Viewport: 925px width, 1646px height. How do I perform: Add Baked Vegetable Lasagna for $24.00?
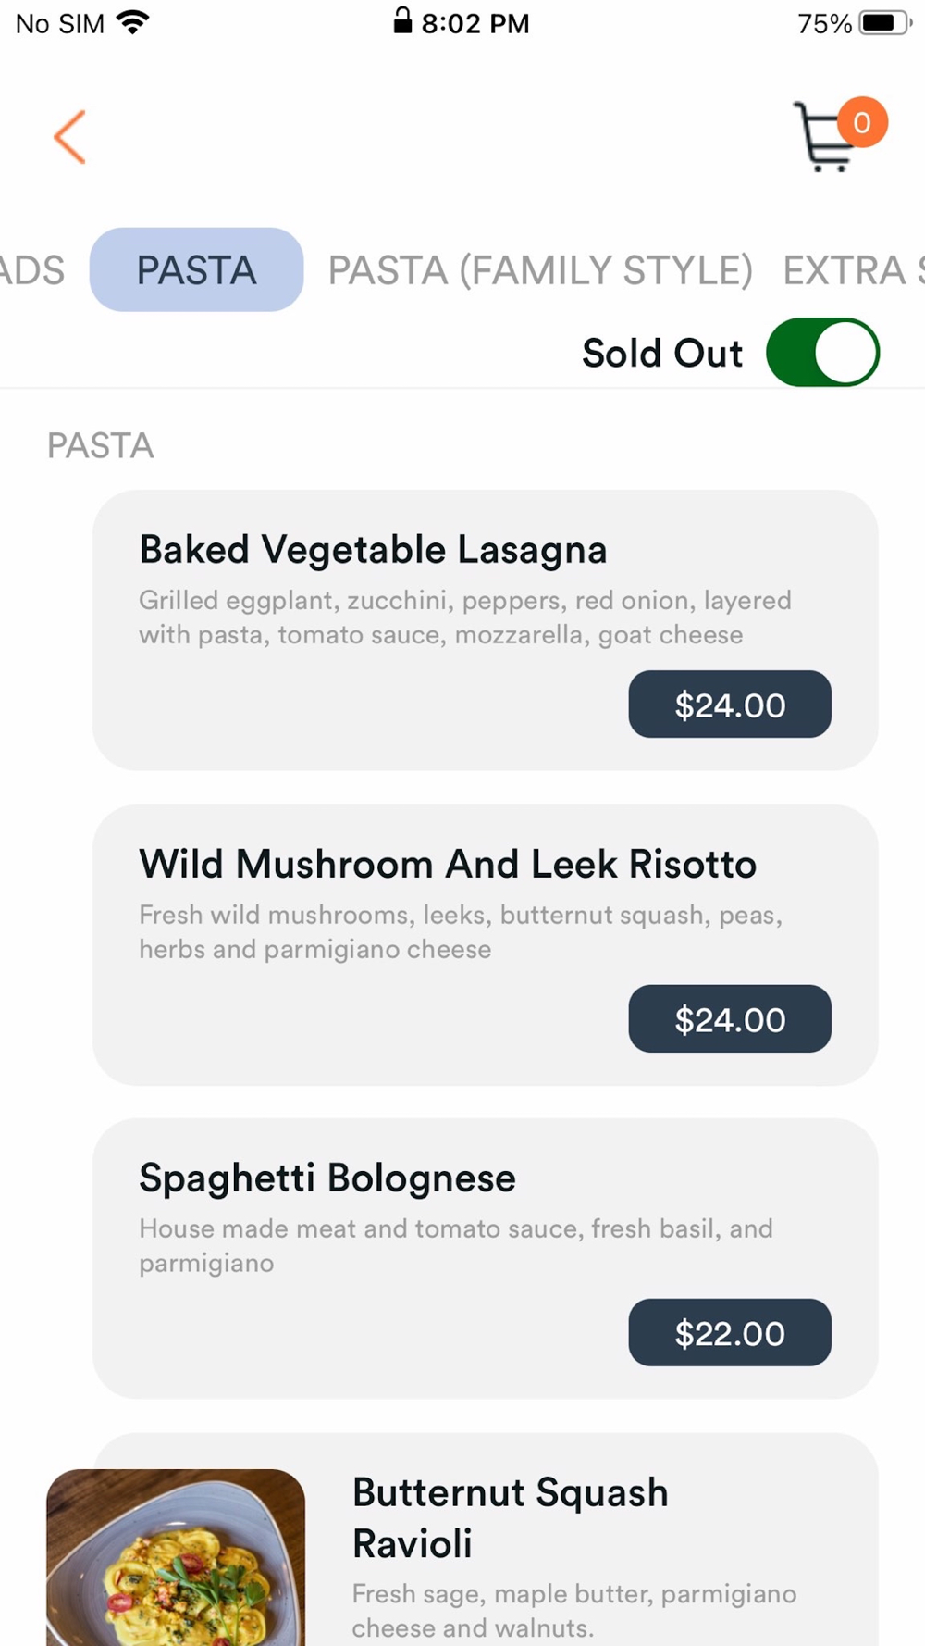click(x=730, y=705)
